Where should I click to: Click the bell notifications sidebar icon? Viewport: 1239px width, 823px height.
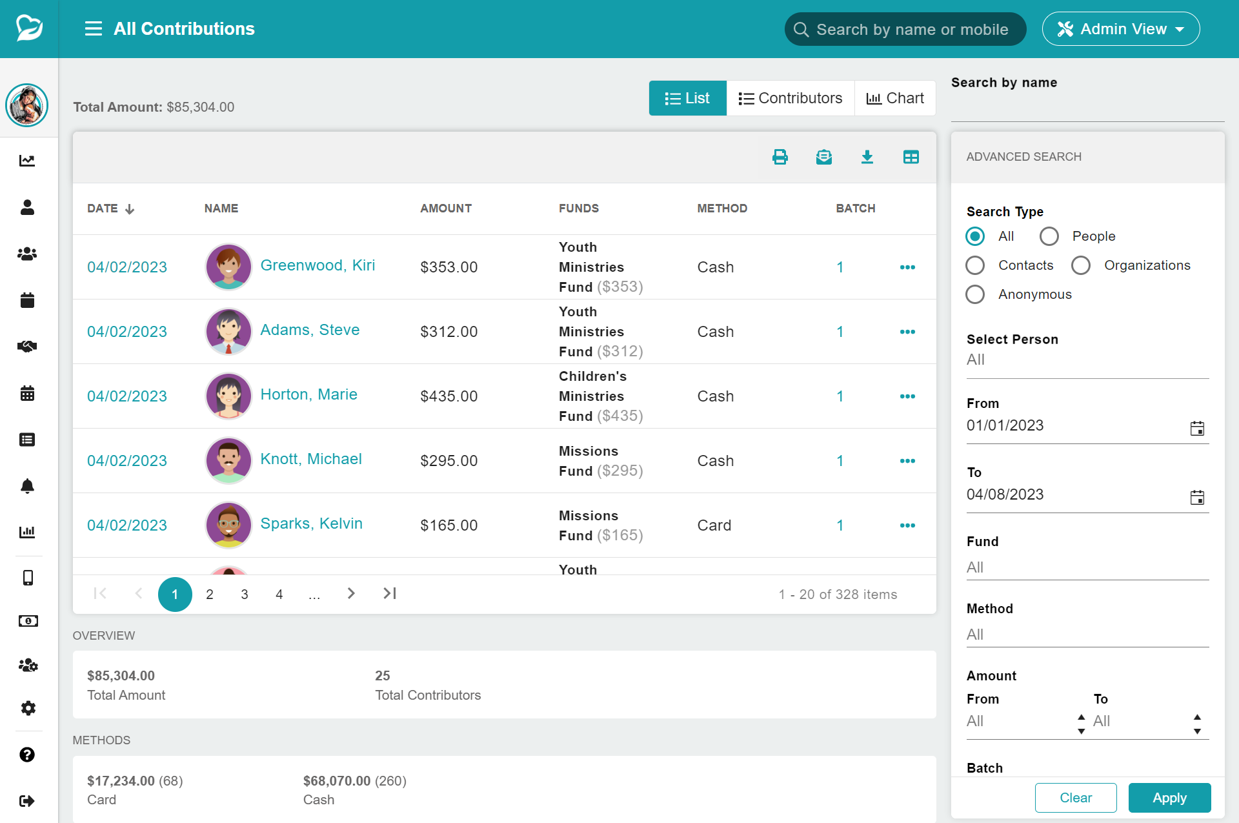[27, 486]
